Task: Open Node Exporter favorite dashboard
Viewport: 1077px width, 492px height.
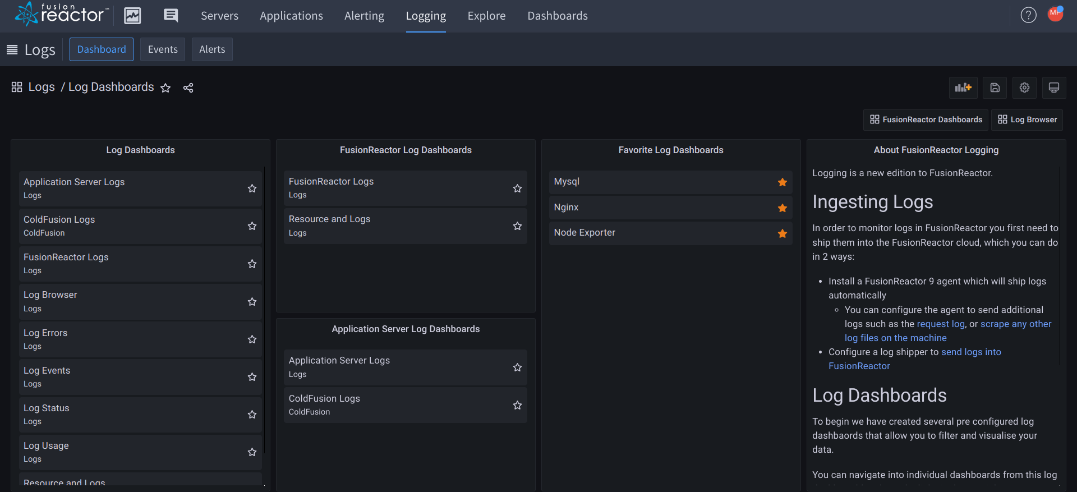Action: pos(670,233)
